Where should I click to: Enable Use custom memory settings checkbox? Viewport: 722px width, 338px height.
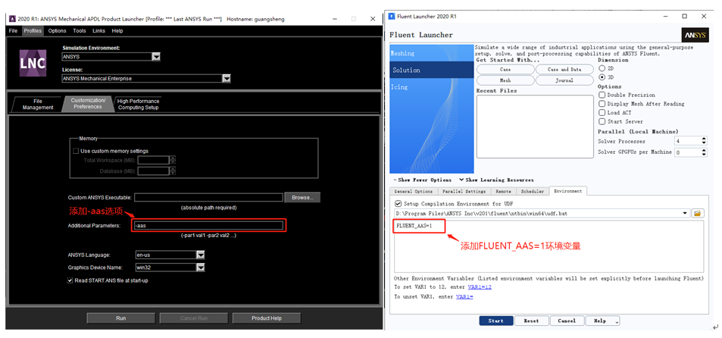pyautogui.click(x=76, y=151)
